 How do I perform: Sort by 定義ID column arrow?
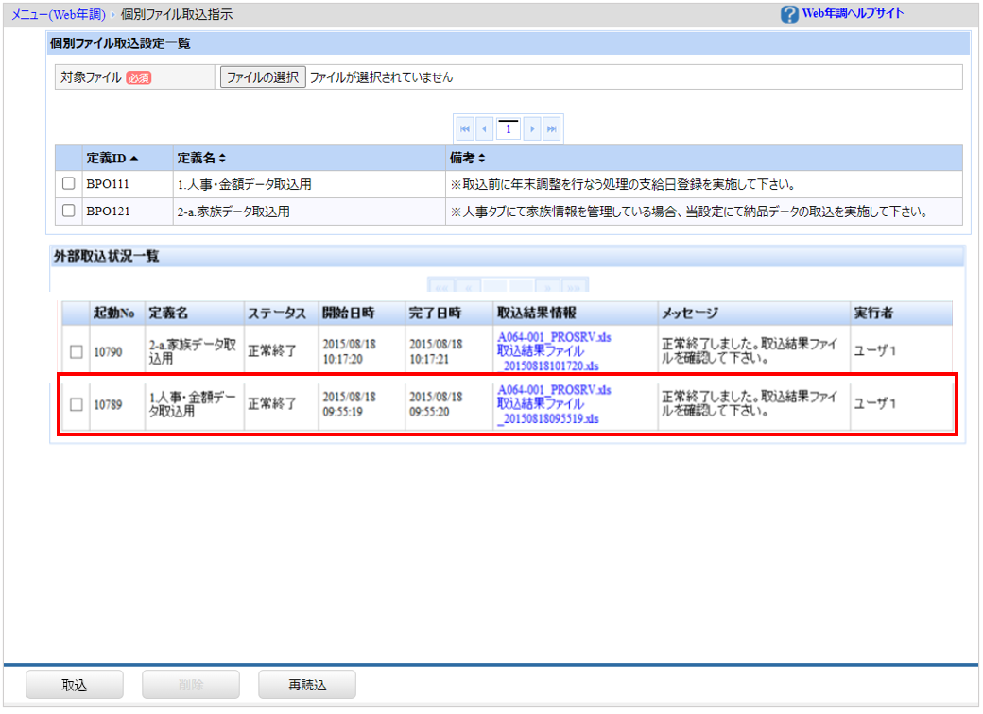tap(133, 159)
